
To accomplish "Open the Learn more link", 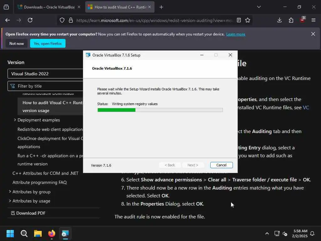I will tap(236, 34).
